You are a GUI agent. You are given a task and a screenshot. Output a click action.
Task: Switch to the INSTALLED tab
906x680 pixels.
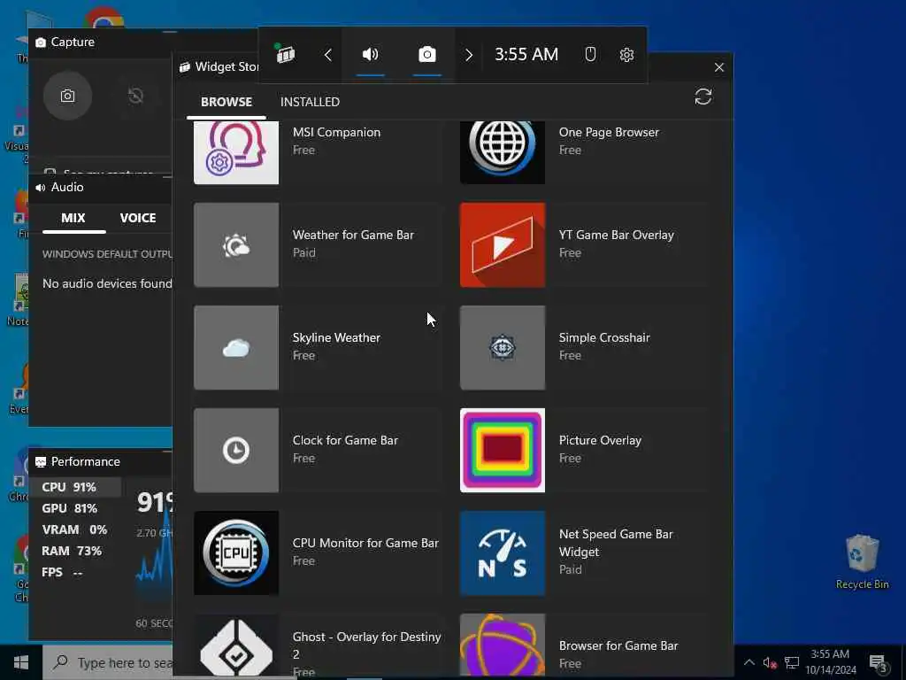click(310, 102)
